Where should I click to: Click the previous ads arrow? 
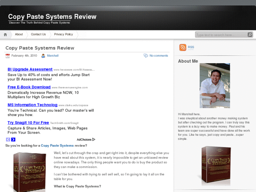[8, 140]
